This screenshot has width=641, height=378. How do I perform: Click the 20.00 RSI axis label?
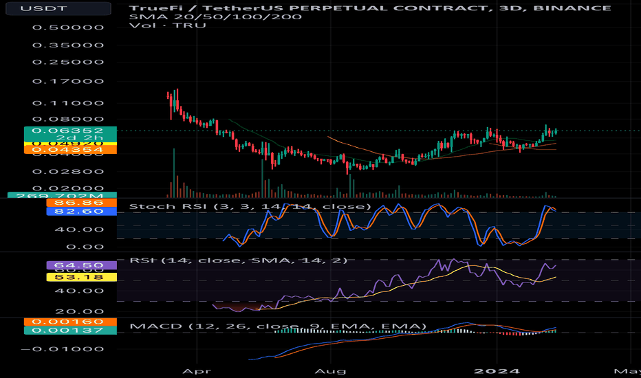79,312
